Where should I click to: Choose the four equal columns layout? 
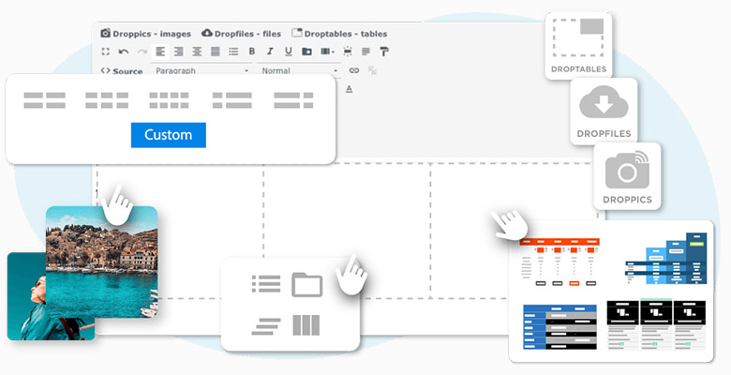tap(170, 100)
